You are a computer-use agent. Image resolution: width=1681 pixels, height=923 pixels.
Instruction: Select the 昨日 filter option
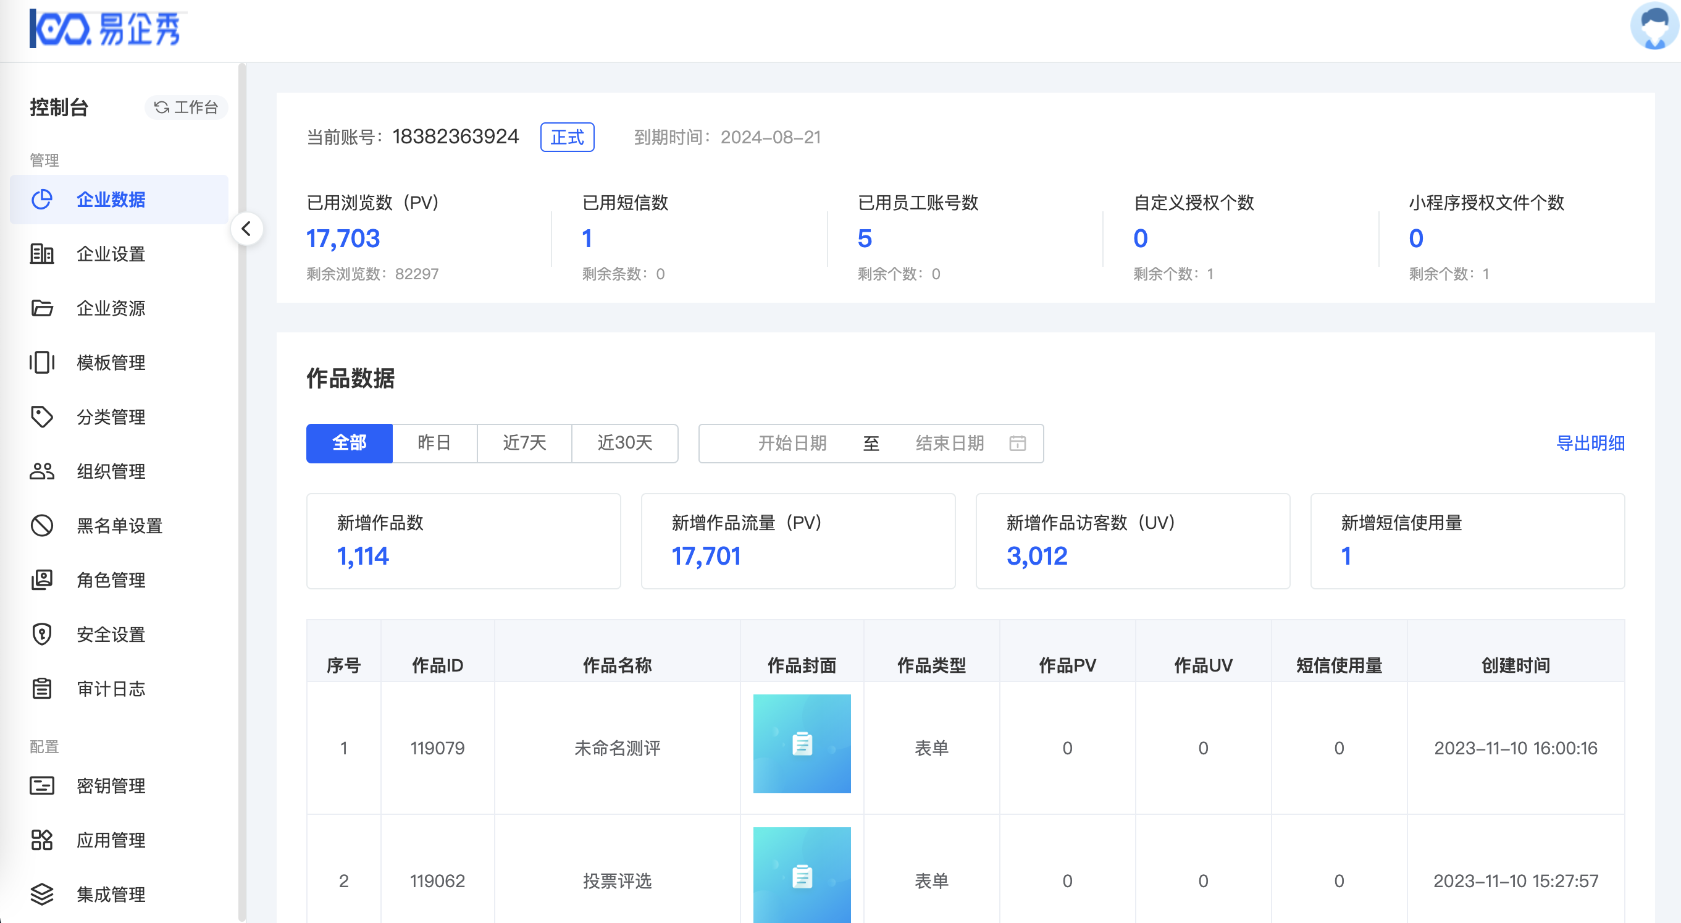pos(434,443)
